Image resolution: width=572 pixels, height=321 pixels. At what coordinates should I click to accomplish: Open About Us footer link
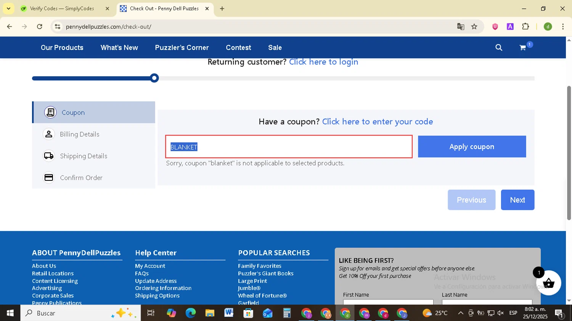pyautogui.click(x=44, y=266)
